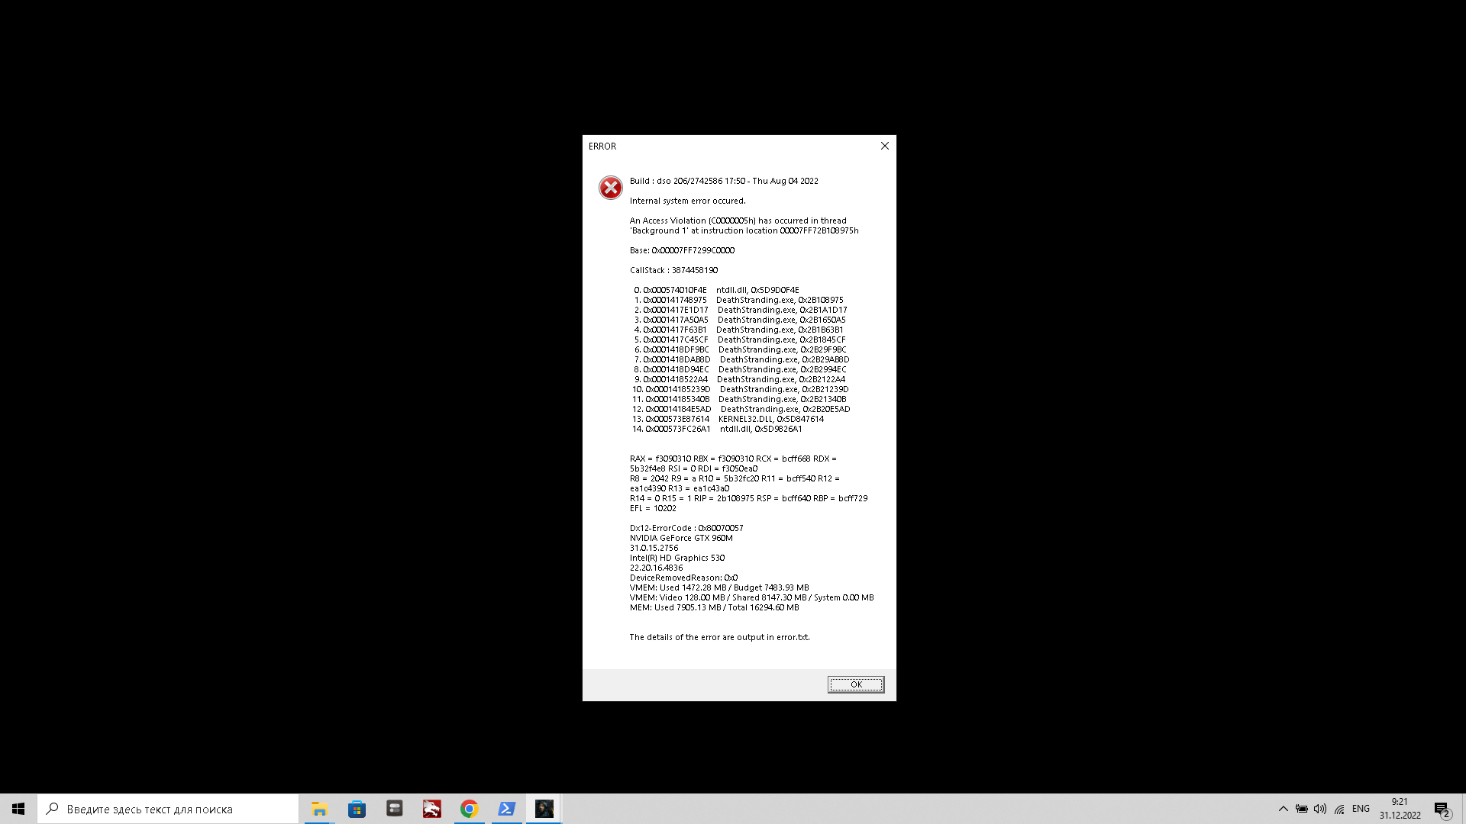Click the terminal taskbar icon
The image size is (1466, 824).
[506, 809]
